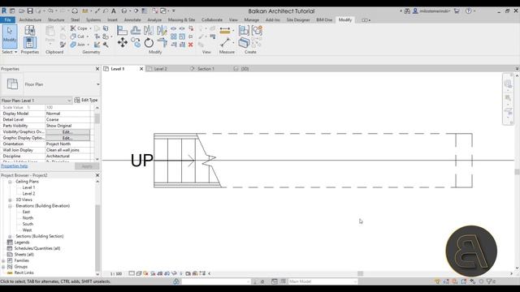Viewport: 520px width, 292px height.
Task: Click the Offset tool icon
Action: (x=136, y=31)
